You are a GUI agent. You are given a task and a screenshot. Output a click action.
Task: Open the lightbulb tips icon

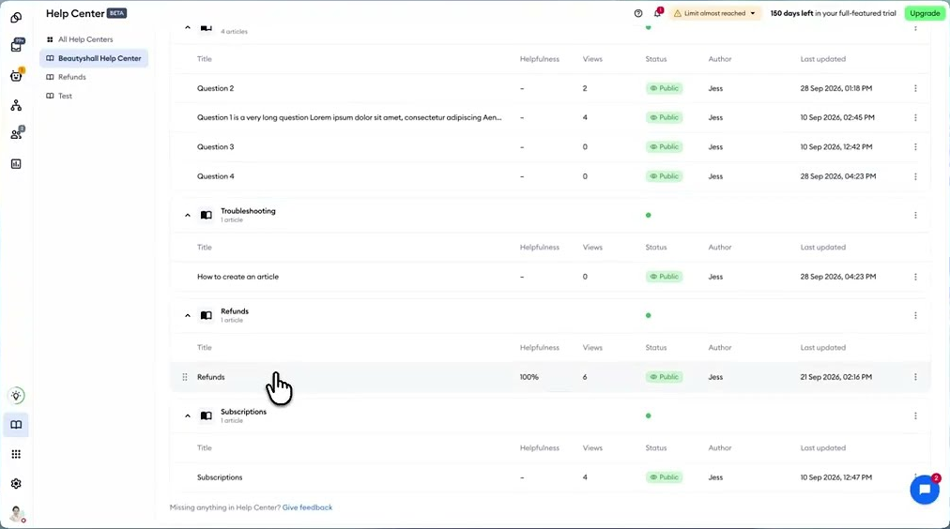point(16,396)
